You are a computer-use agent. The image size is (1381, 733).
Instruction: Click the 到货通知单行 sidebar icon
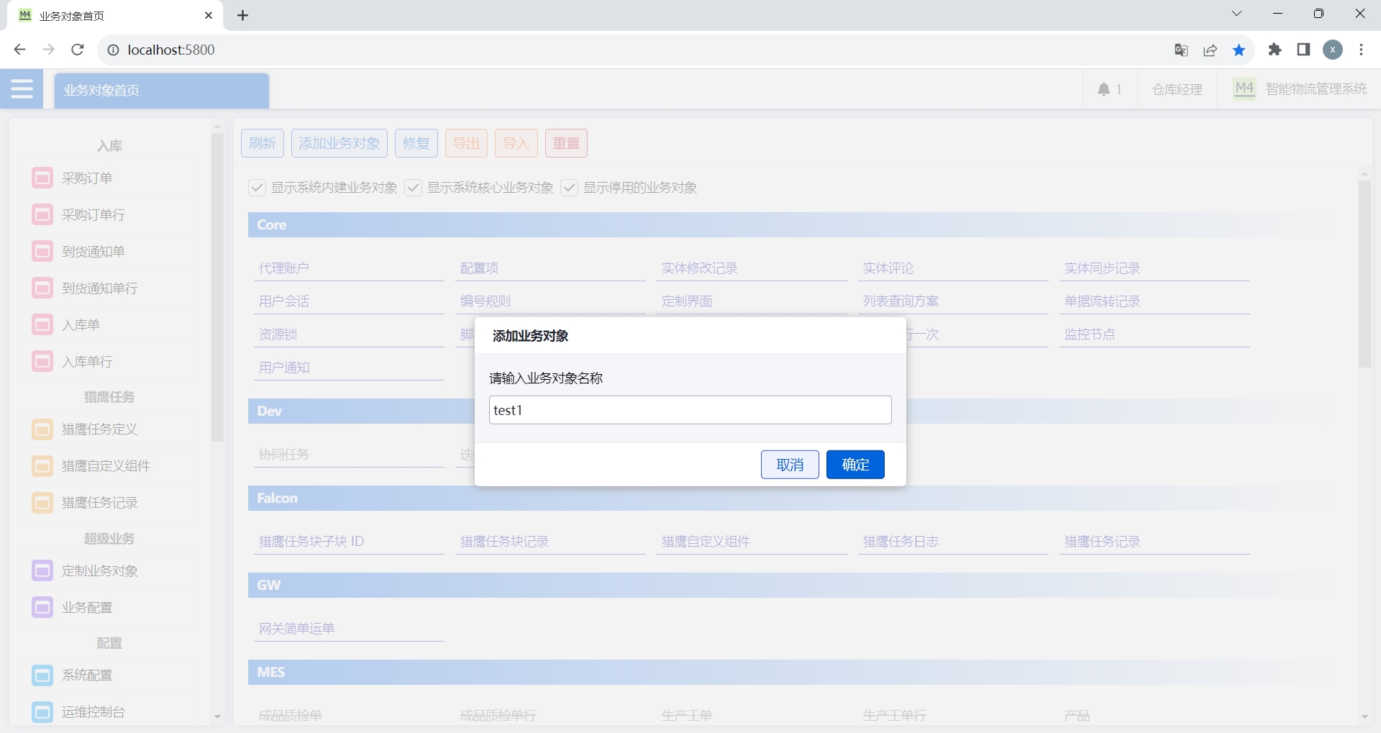[x=42, y=288]
